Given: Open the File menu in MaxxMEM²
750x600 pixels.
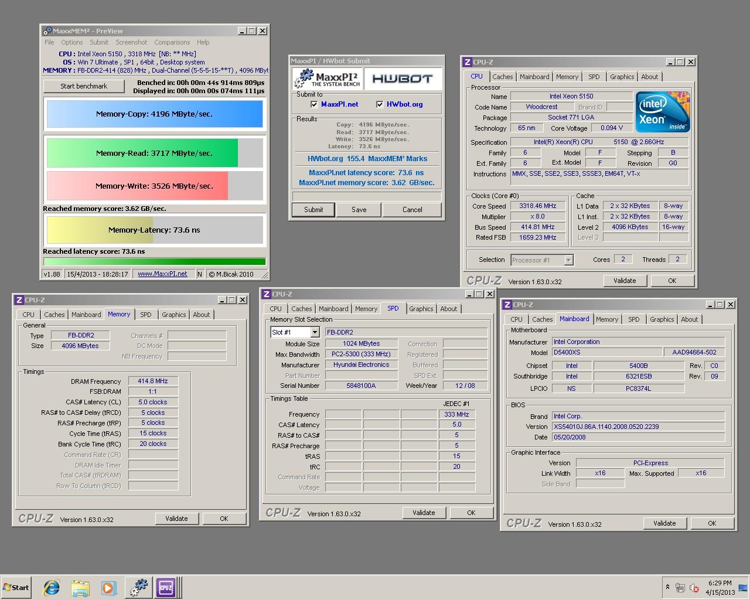Looking at the screenshot, I should (x=49, y=42).
